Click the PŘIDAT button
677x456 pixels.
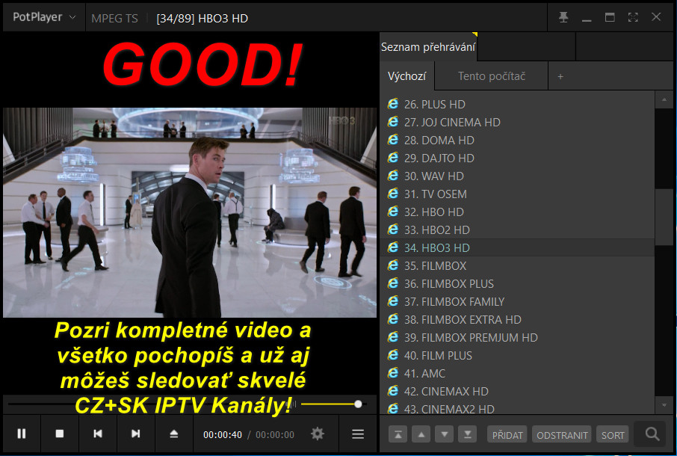507,435
